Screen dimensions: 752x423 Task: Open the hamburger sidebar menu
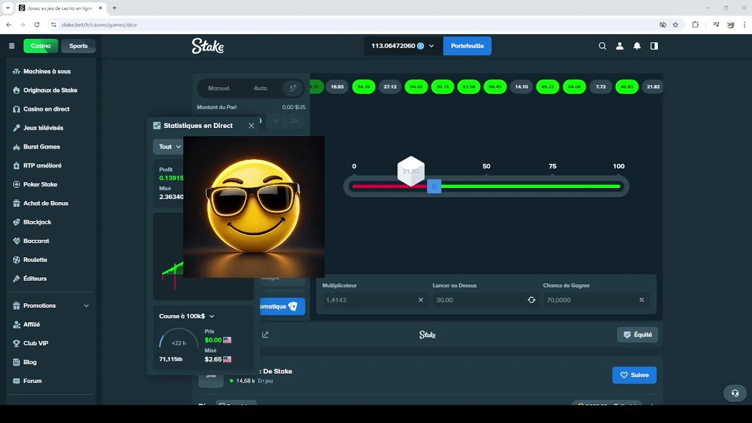point(12,46)
